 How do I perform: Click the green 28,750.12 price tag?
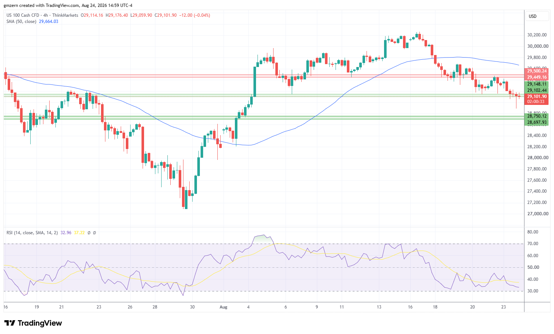click(x=536, y=116)
